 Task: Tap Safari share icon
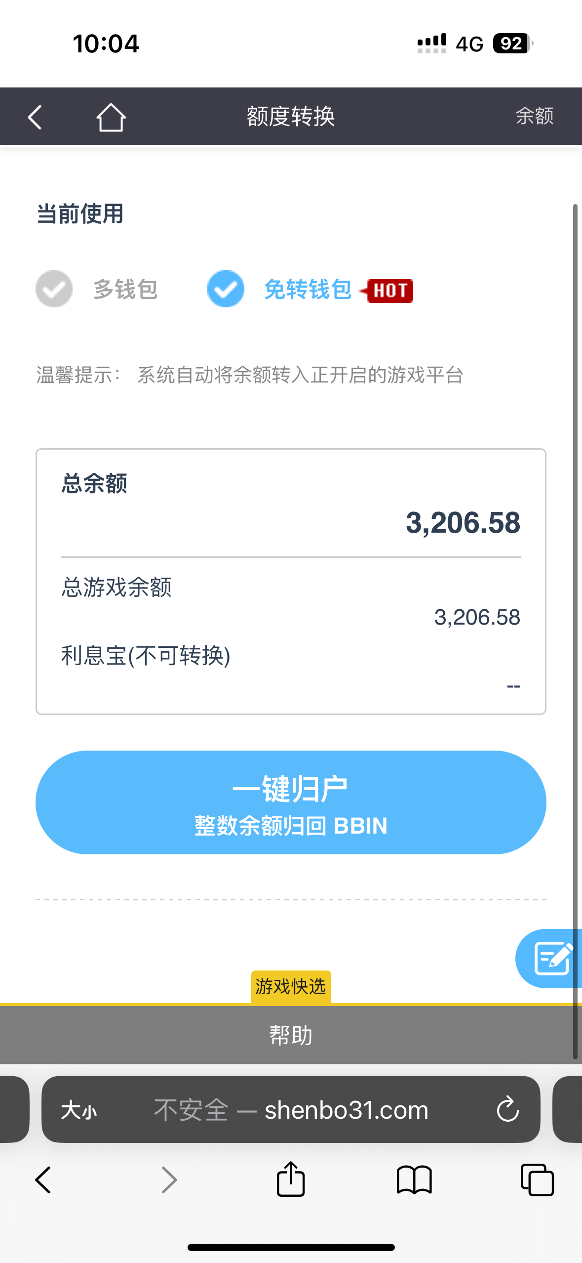click(290, 1179)
